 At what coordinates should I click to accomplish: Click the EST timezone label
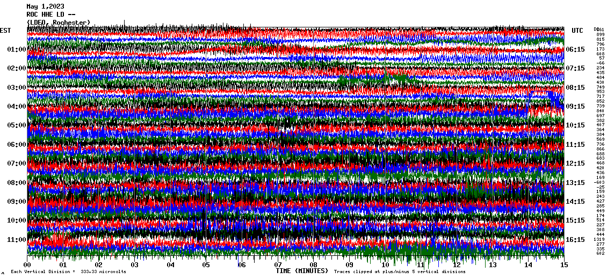5,31
